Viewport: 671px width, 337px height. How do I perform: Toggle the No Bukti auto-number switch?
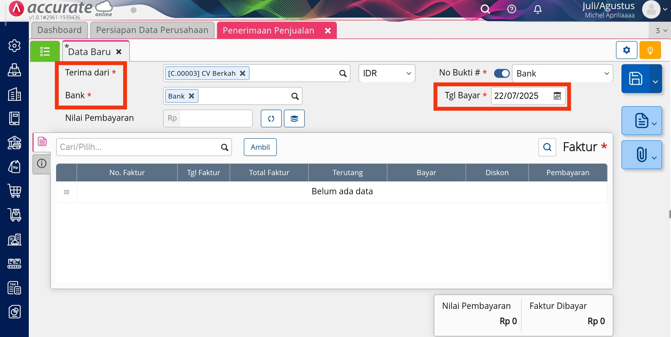[502, 73]
